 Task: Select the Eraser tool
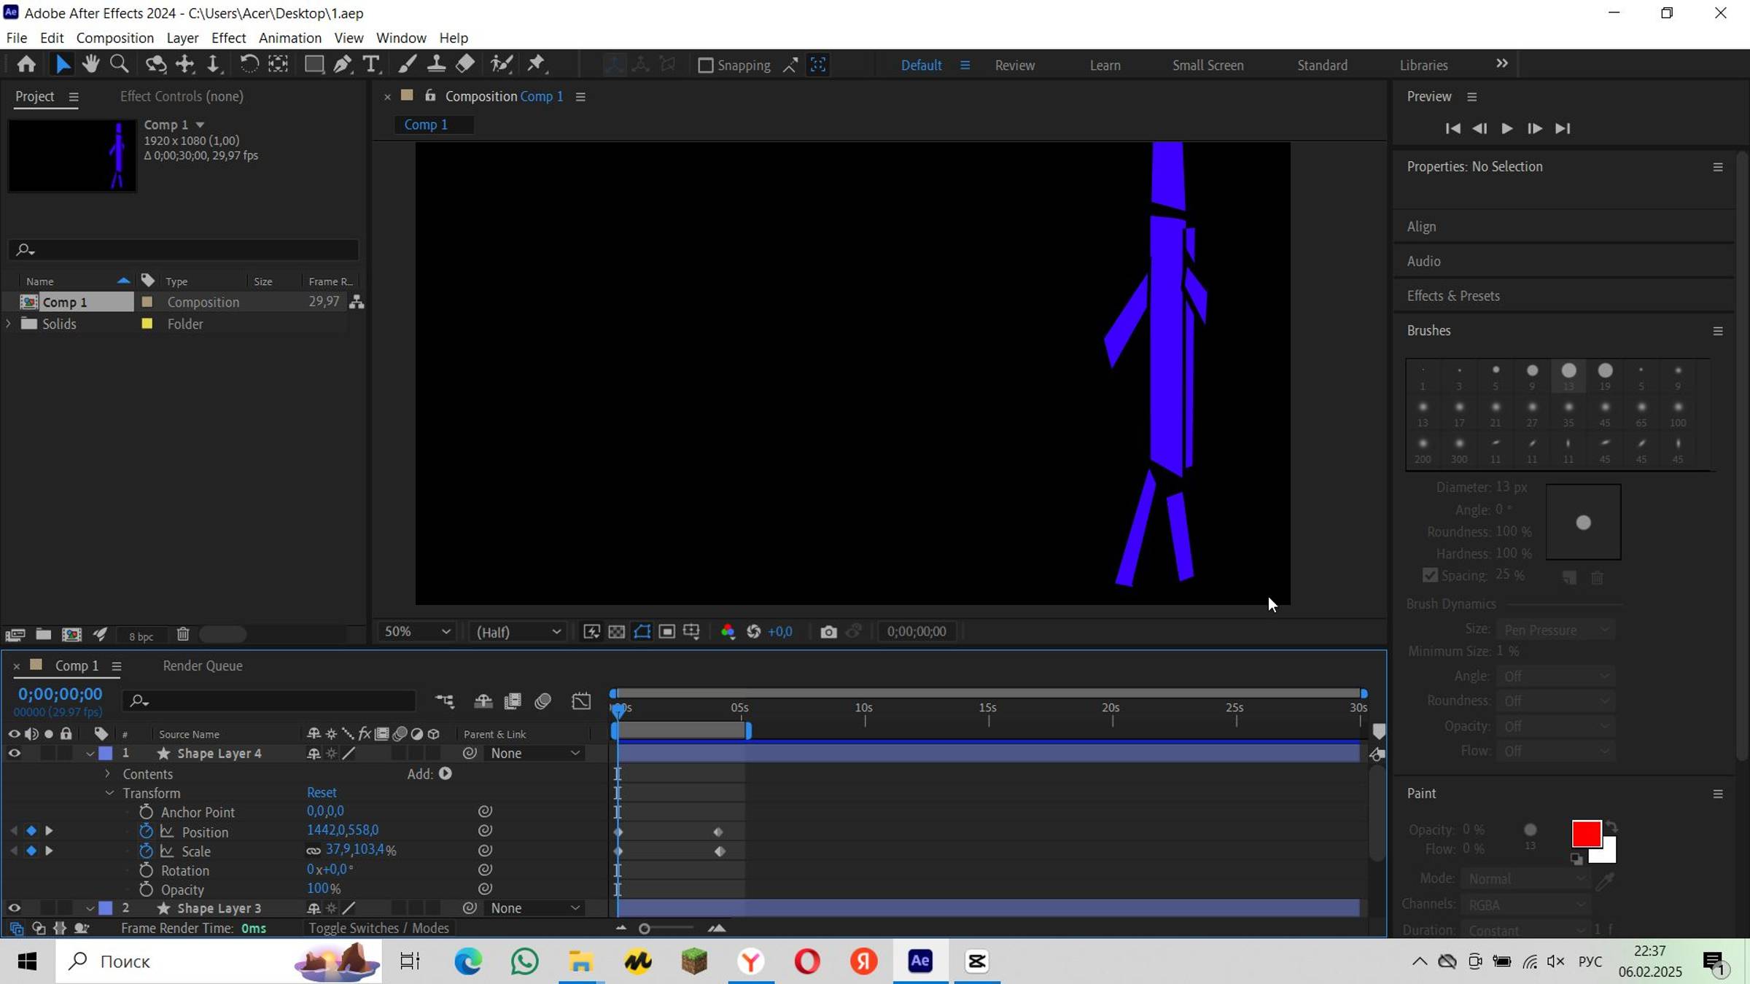point(465,64)
